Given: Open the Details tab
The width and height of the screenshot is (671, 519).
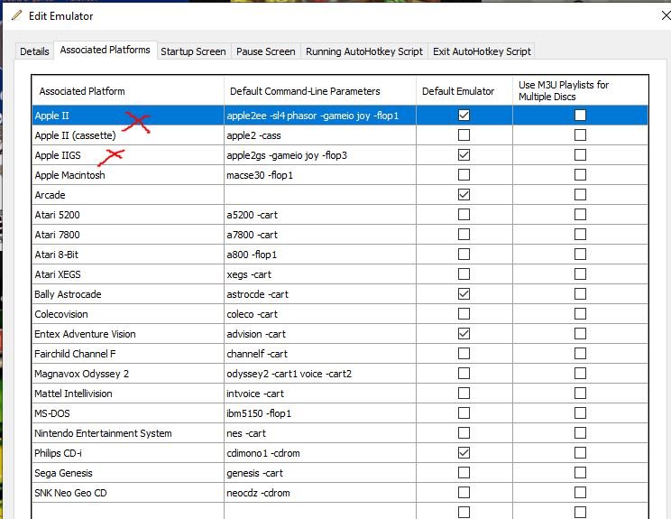Looking at the screenshot, I should tap(34, 51).
